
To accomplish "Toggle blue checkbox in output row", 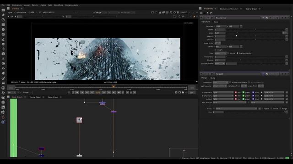I will coord(253,99).
